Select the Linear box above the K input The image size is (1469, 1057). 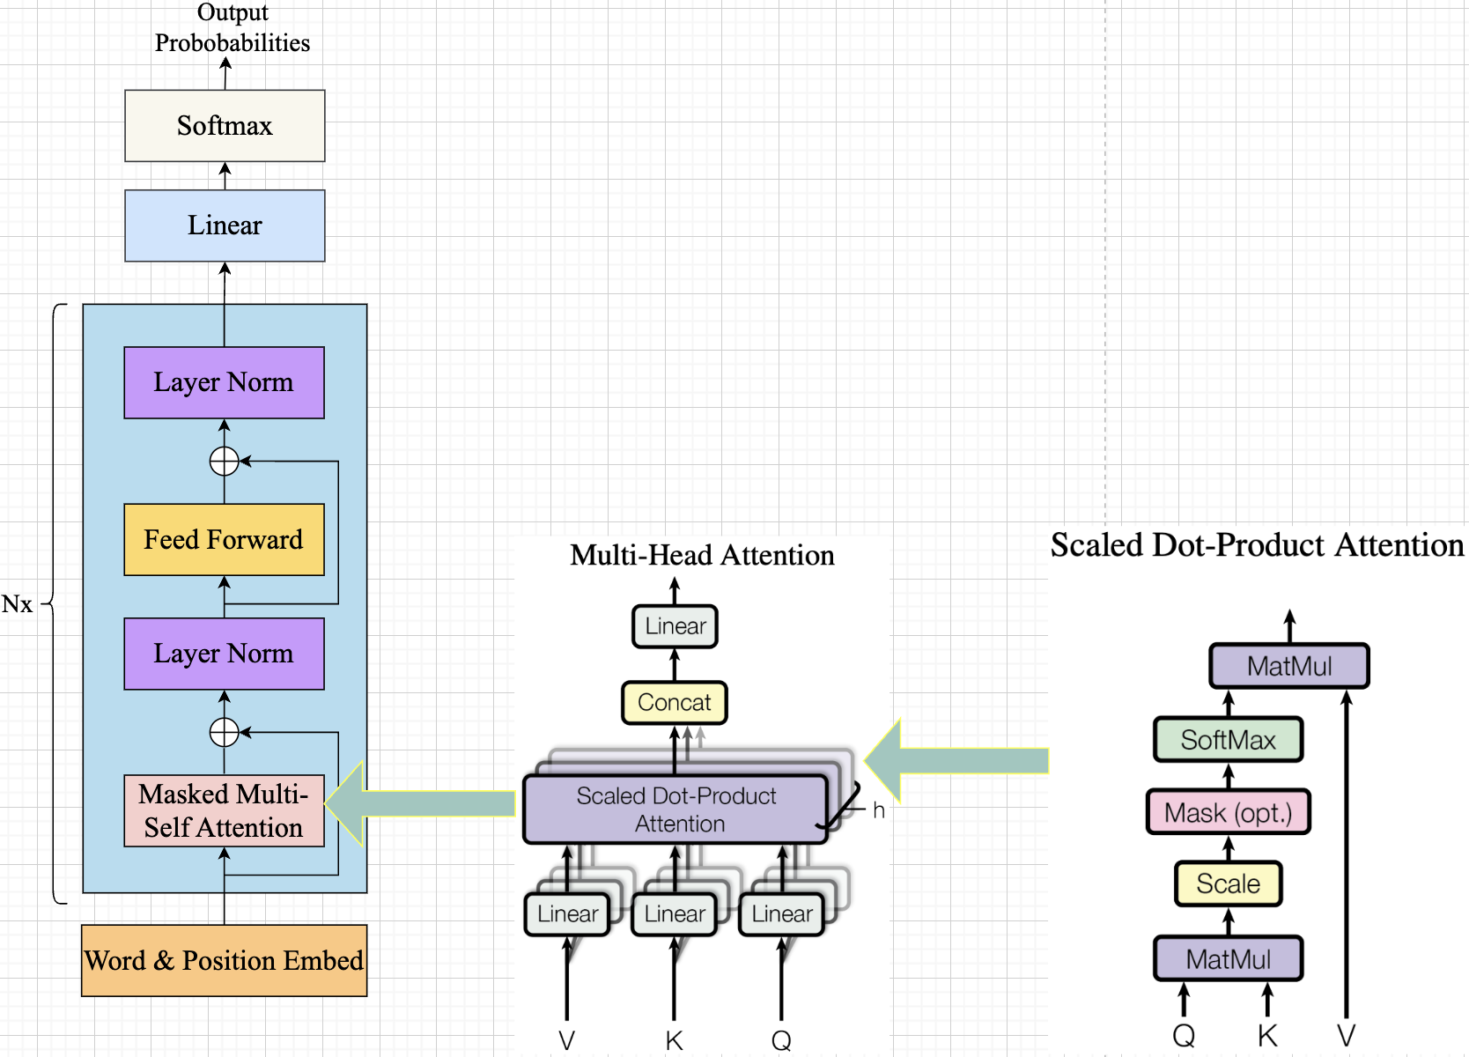pyautogui.click(x=675, y=913)
